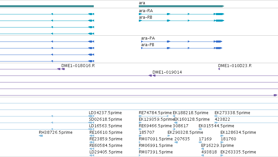Screen dimensions: 278x157
Task: Click the 423822 feature label
Action: 222,119
